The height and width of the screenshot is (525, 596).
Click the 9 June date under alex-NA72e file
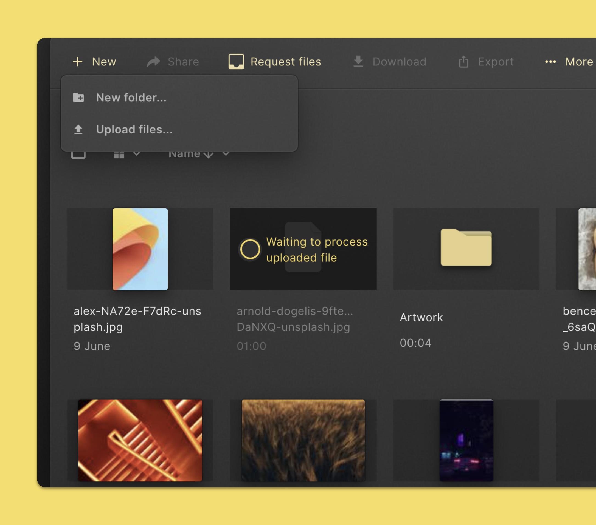click(92, 346)
